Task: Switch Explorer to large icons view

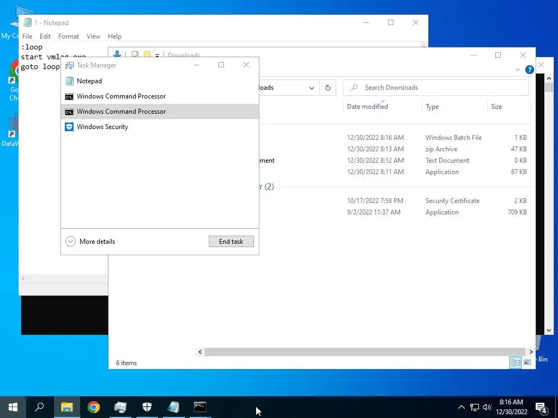Action: pyautogui.click(x=527, y=362)
